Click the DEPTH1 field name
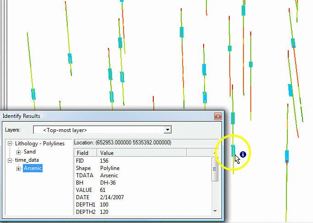Viewport: 313px width, 223px height. tap(86, 205)
